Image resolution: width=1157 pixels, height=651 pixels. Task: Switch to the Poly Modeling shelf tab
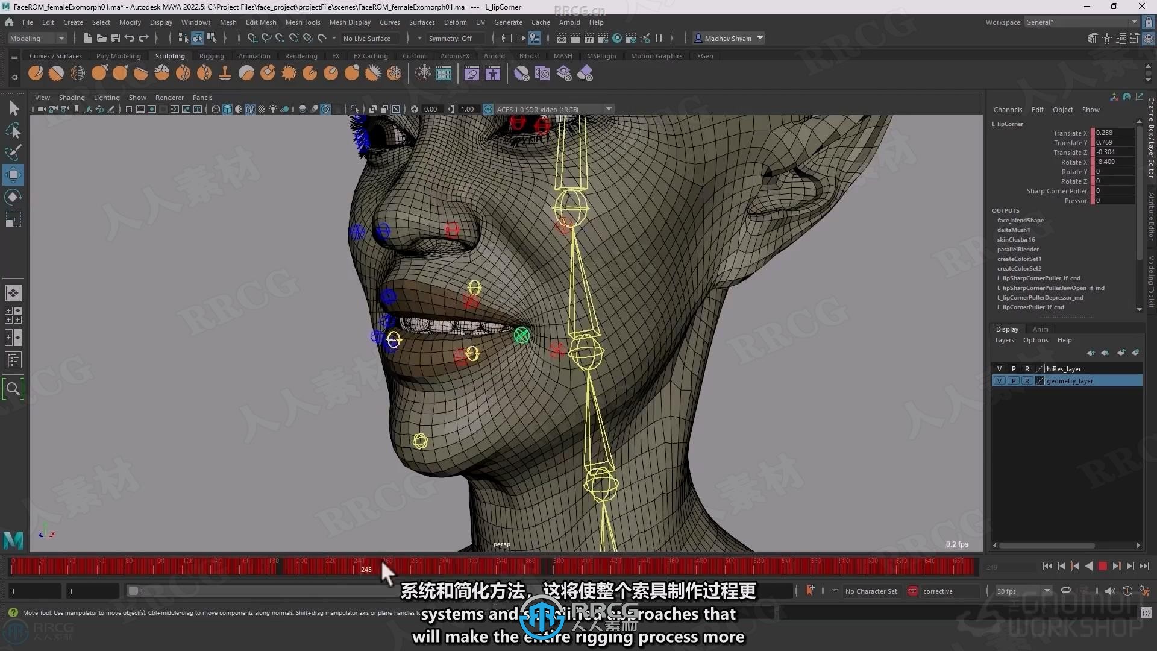tap(118, 56)
